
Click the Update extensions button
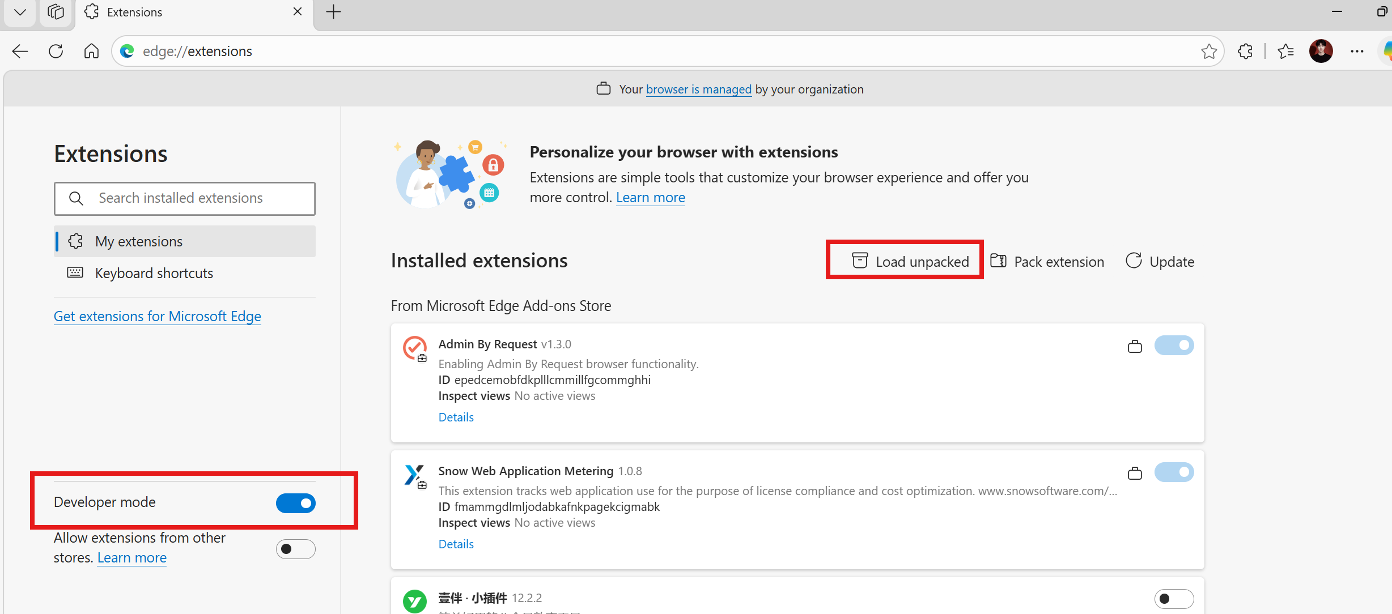pyautogui.click(x=1160, y=262)
